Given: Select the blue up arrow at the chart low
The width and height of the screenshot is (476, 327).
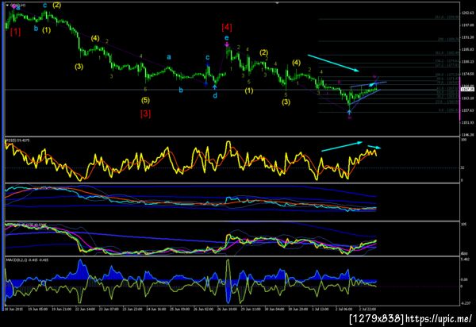Looking at the screenshot, I should click(x=349, y=113).
